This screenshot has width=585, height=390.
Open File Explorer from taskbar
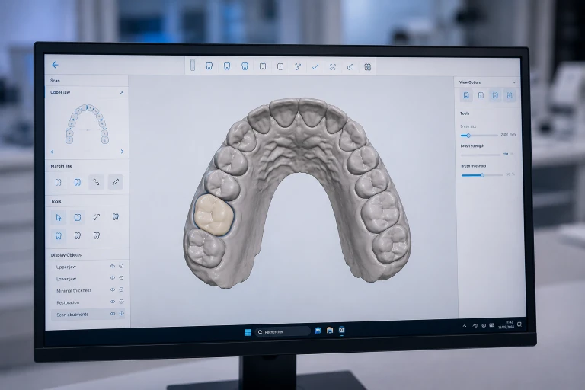point(330,331)
